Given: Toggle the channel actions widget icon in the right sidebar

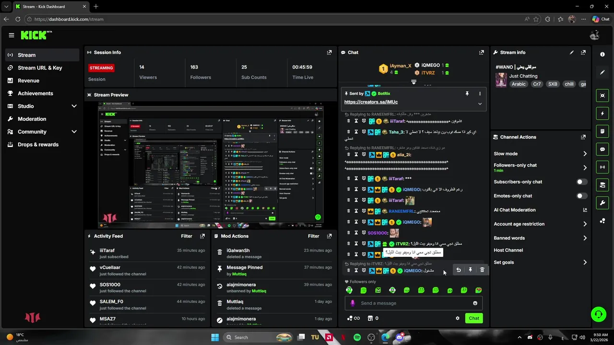Looking at the screenshot, I should pos(602,184).
